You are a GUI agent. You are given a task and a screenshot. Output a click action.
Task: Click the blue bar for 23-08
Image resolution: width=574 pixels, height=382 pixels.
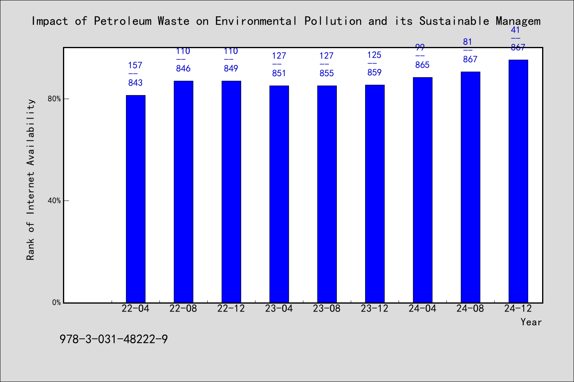tap(327, 194)
